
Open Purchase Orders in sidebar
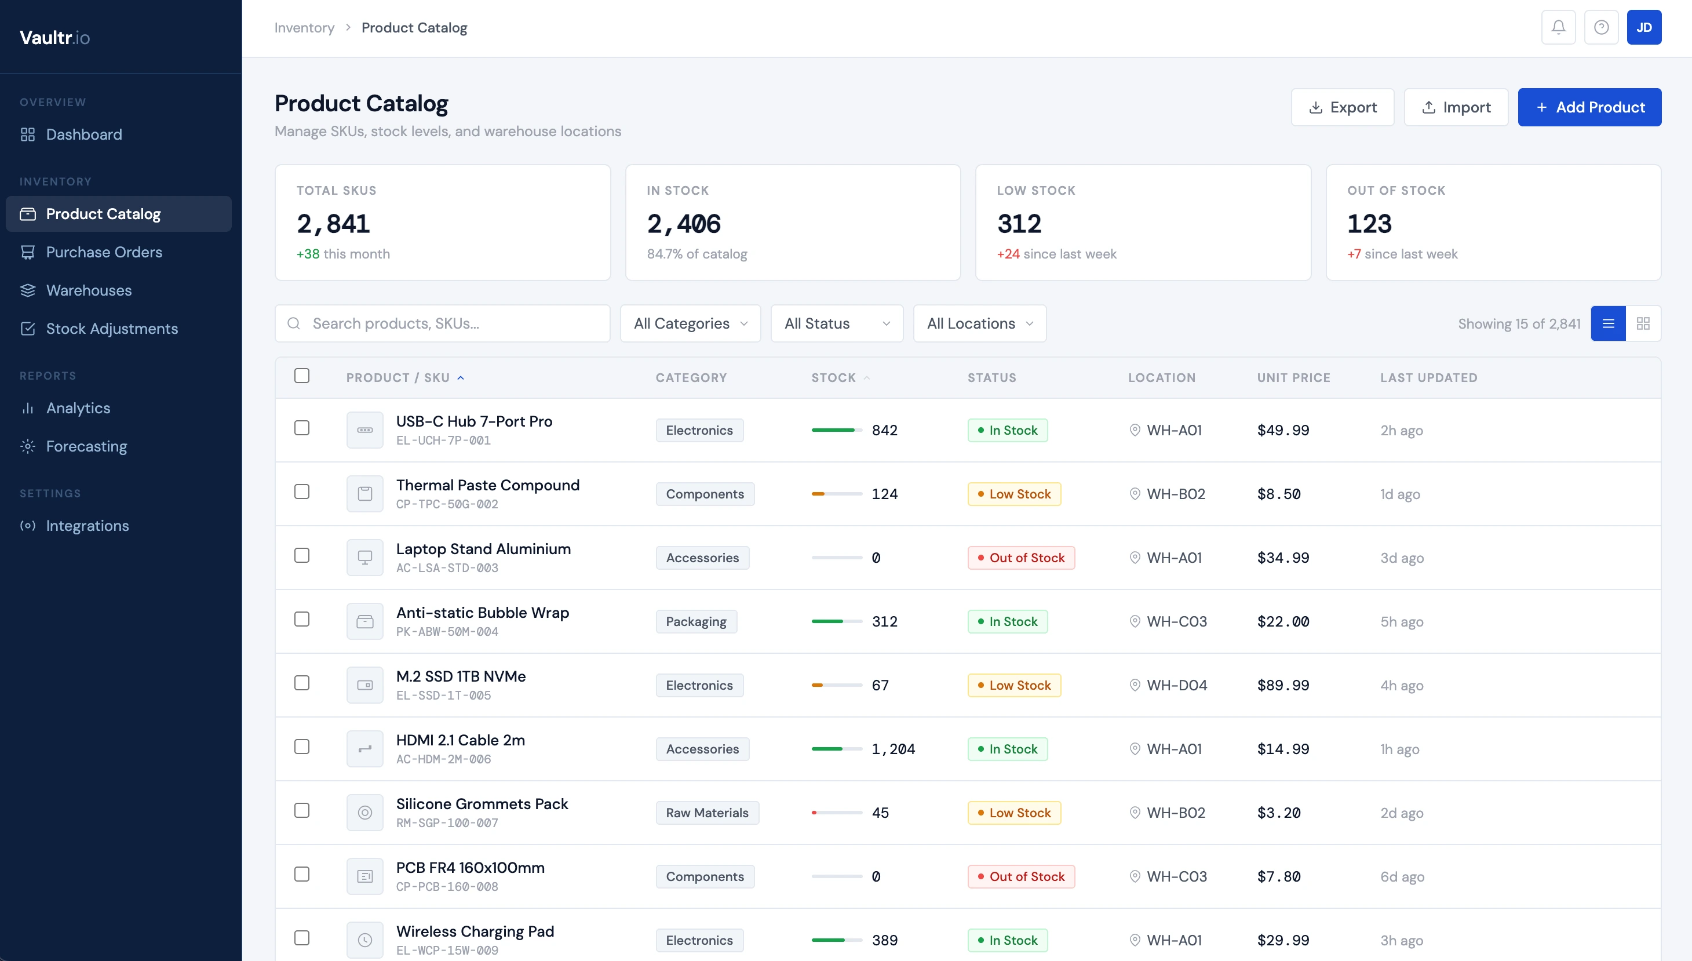coord(119,252)
